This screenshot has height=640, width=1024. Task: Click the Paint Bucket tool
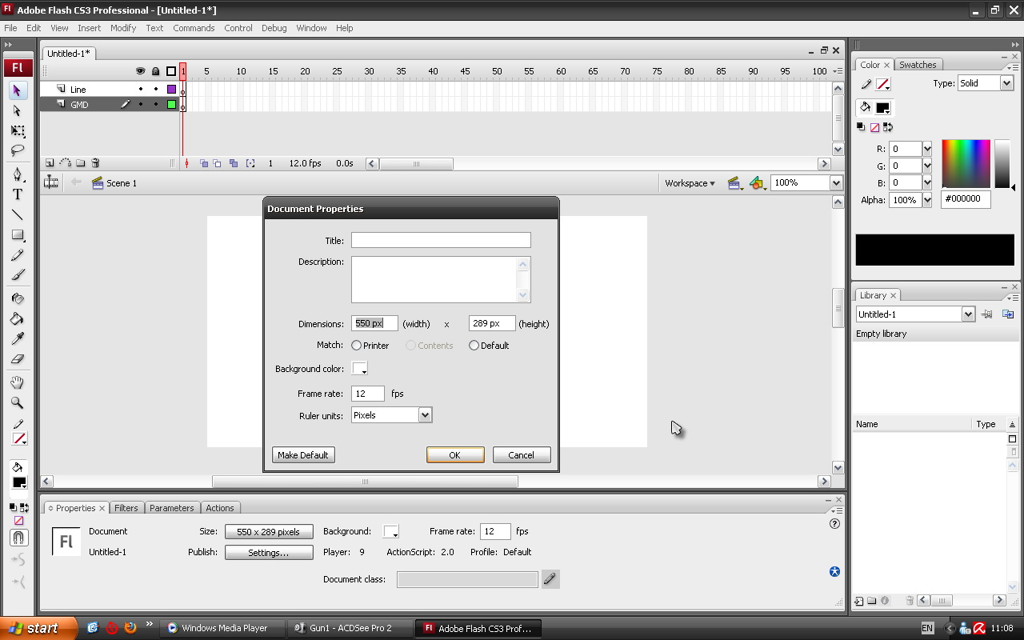[x=17, y=318]
